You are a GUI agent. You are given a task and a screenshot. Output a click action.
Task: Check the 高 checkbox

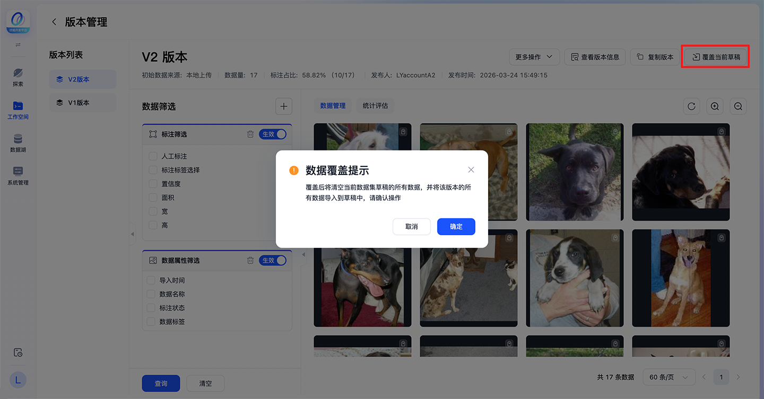pyautogui.click(x=152, y=225)
